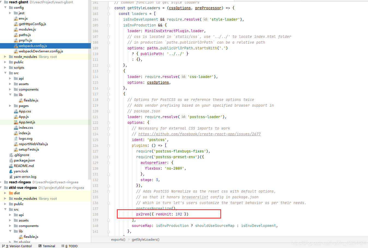Click line number 127 in the gutter
The width and height of the screenshot is (368, 248).
point(95,151)
